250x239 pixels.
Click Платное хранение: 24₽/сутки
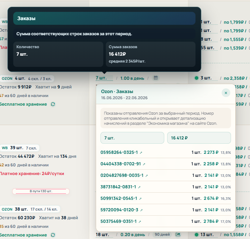tap(32, 174)
